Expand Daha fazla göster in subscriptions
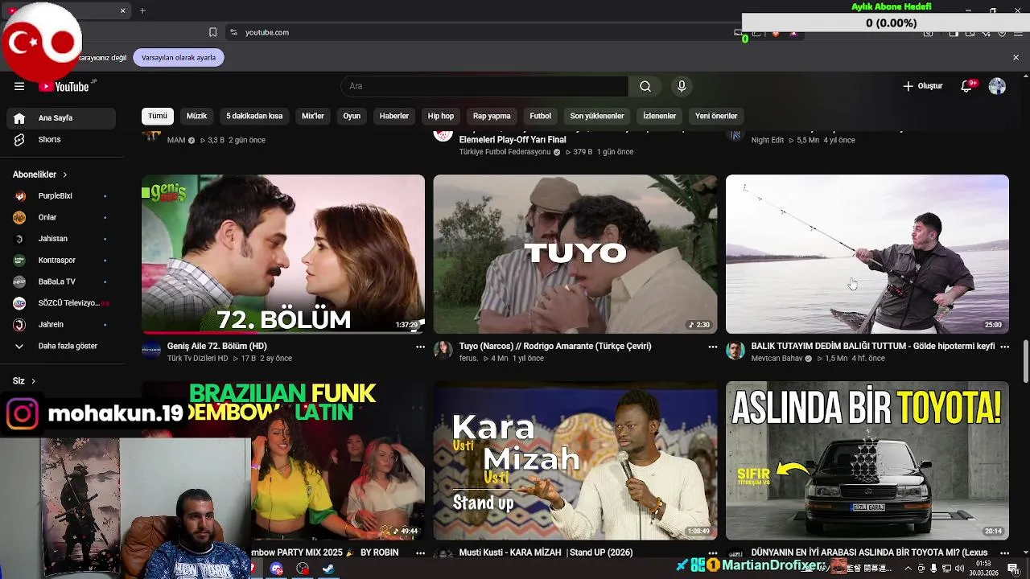This screenshot has width=1030, height=579. point(61,346)
